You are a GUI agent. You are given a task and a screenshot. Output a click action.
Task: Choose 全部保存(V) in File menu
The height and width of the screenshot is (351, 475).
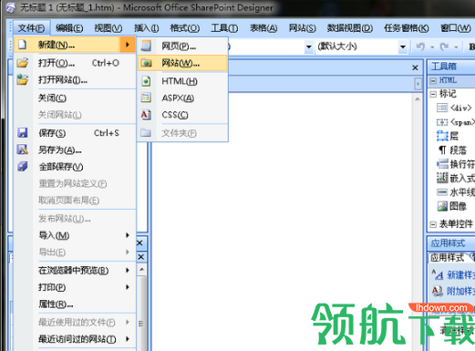(75, 167)
